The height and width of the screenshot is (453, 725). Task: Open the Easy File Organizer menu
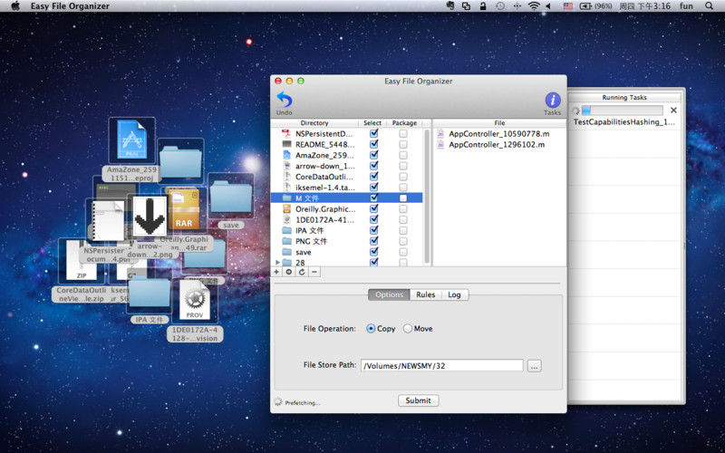click(x=71, y=6)
